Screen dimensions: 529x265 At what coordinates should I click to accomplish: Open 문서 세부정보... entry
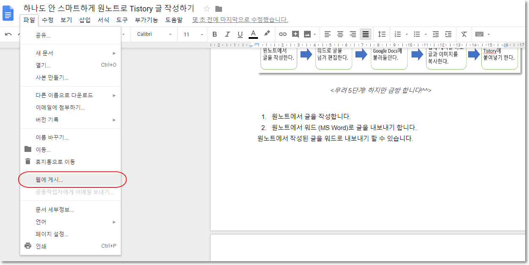[71, 210]
